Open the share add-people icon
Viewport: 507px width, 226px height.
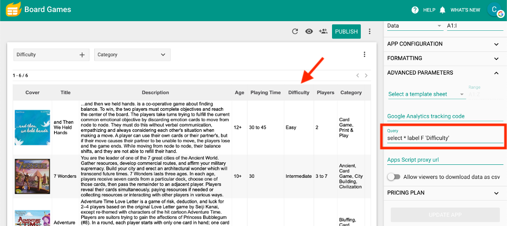point(323,31)
